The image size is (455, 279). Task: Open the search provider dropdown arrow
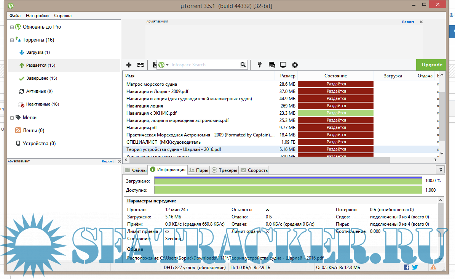[x=167, y=65]
